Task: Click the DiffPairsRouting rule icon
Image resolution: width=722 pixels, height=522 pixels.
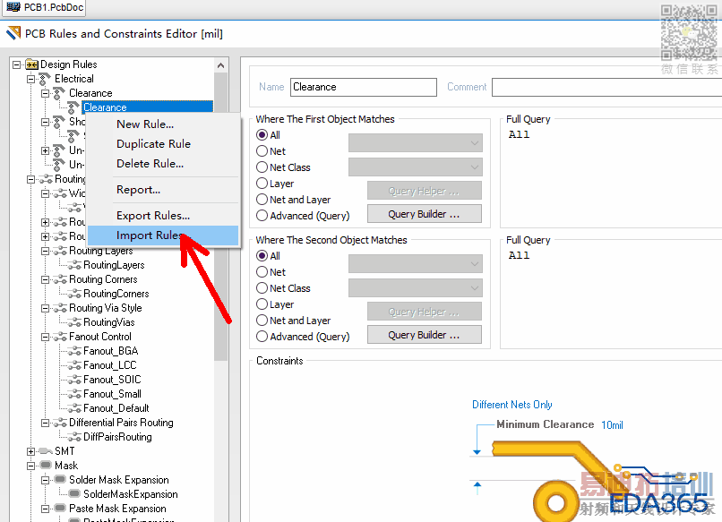Action: click(74, 437)
